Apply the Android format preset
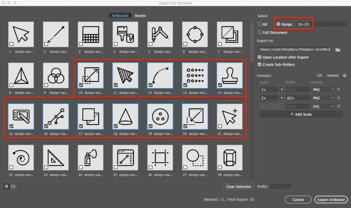This screenshot has height=208, width=351. pyautogui.click(x=332, y=75)
